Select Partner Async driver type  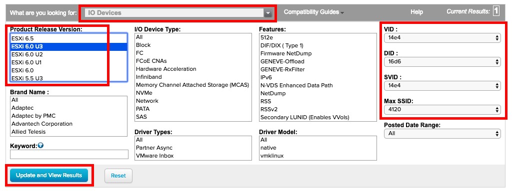(x=193, y=148)
